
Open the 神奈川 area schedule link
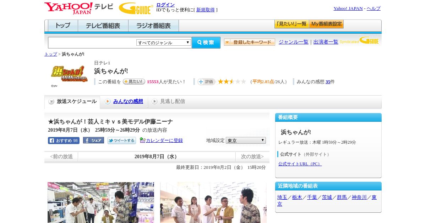pyautogui.click(x=359, y=198)
